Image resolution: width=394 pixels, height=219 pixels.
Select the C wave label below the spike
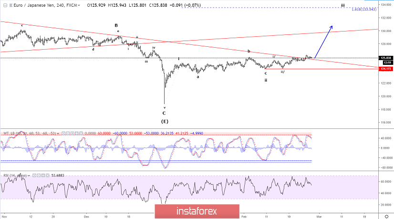pyautogui.click(x=164, y=113)
